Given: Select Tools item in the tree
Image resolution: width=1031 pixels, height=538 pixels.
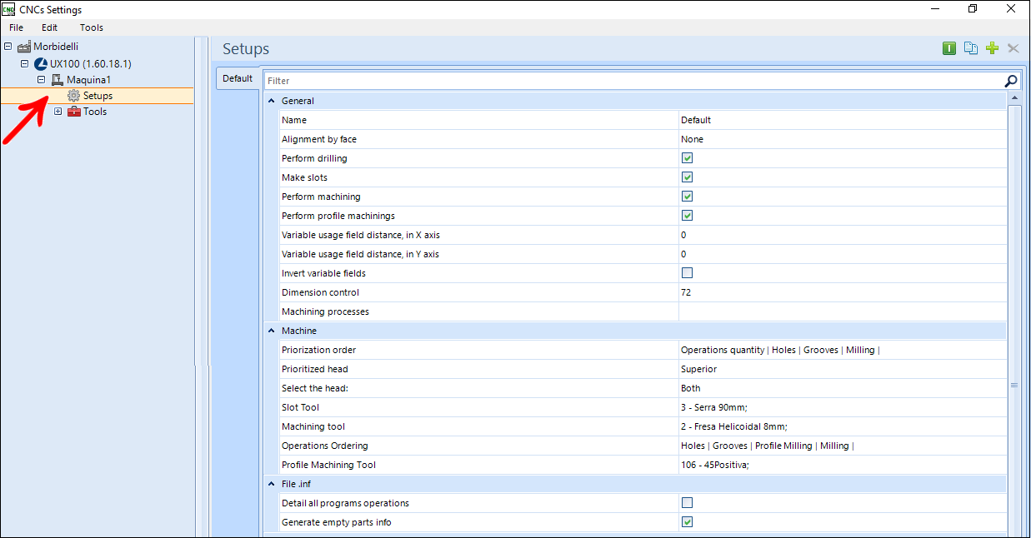Looking at the screenshot, I should pyautogui.click(x=95, y=112).
